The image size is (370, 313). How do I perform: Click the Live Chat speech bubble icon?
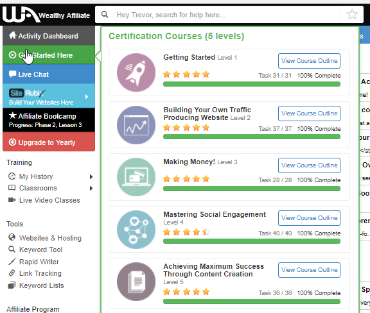tap(12, 74)
